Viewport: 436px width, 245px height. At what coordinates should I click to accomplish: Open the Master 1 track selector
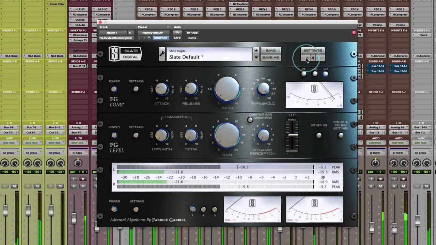pyautogui.click(x=112, y=33)
